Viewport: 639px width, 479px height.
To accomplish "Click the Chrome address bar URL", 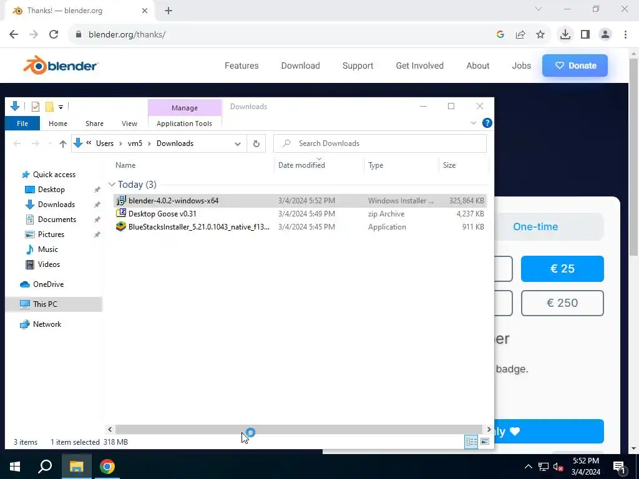I will click(x=127, y=35).
